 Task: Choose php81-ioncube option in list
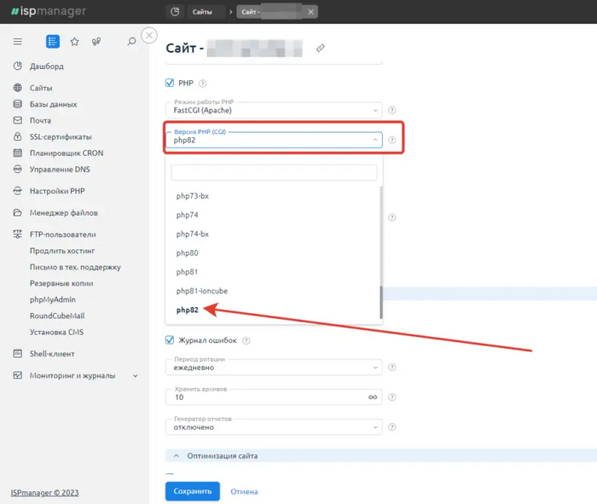(202, 291)
